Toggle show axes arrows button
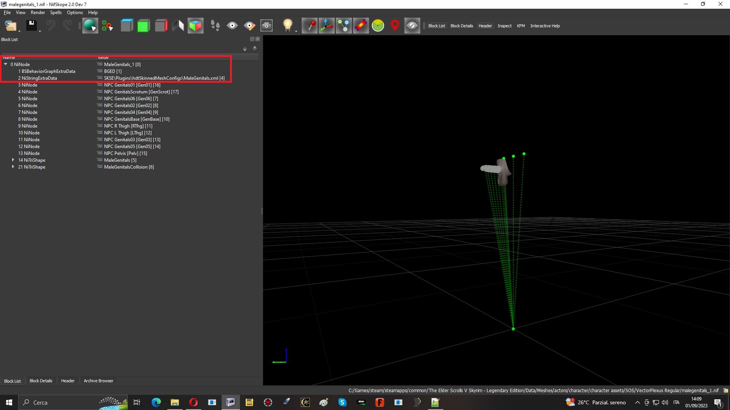 [x=327, y=26]
